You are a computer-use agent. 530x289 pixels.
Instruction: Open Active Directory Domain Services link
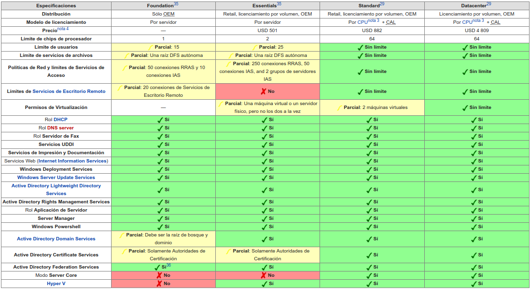coord(56,239)
